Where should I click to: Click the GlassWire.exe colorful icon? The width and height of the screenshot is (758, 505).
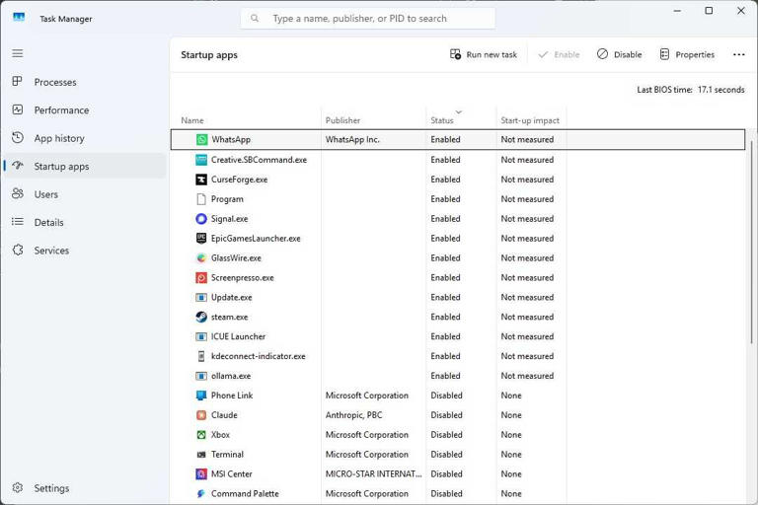201,258
